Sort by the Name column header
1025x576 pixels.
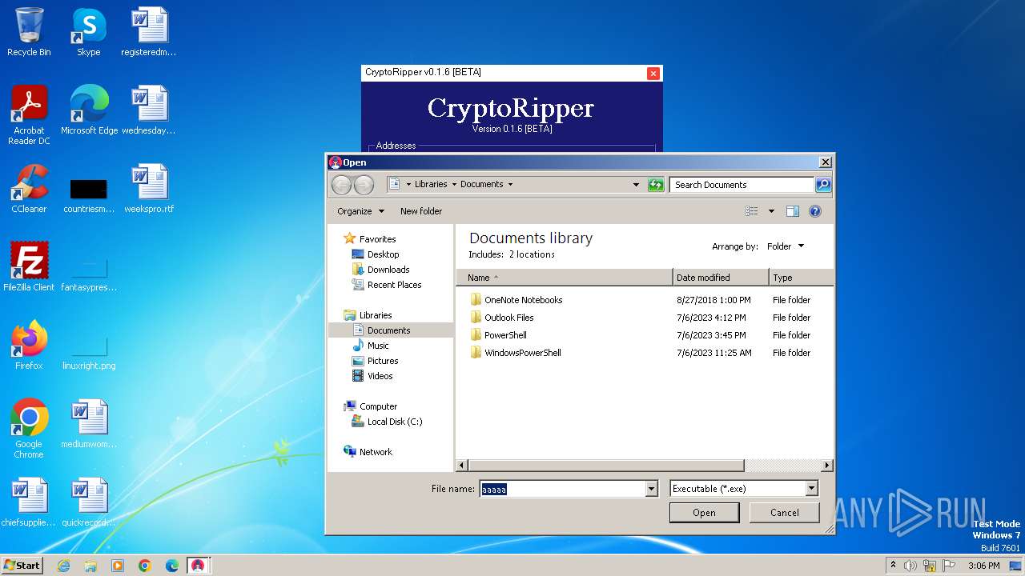[564, 278]
